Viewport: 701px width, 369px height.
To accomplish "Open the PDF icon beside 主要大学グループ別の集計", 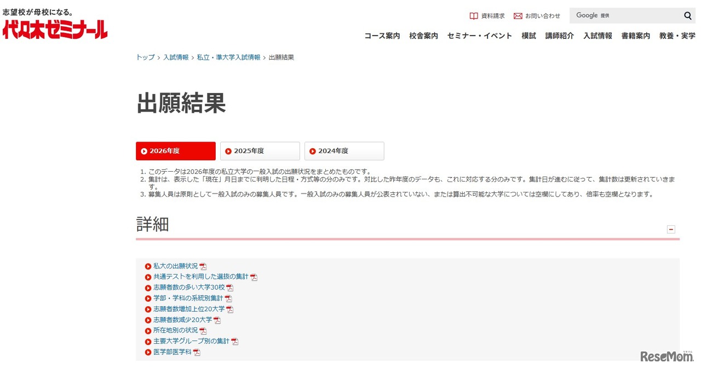I will point(235,341).
